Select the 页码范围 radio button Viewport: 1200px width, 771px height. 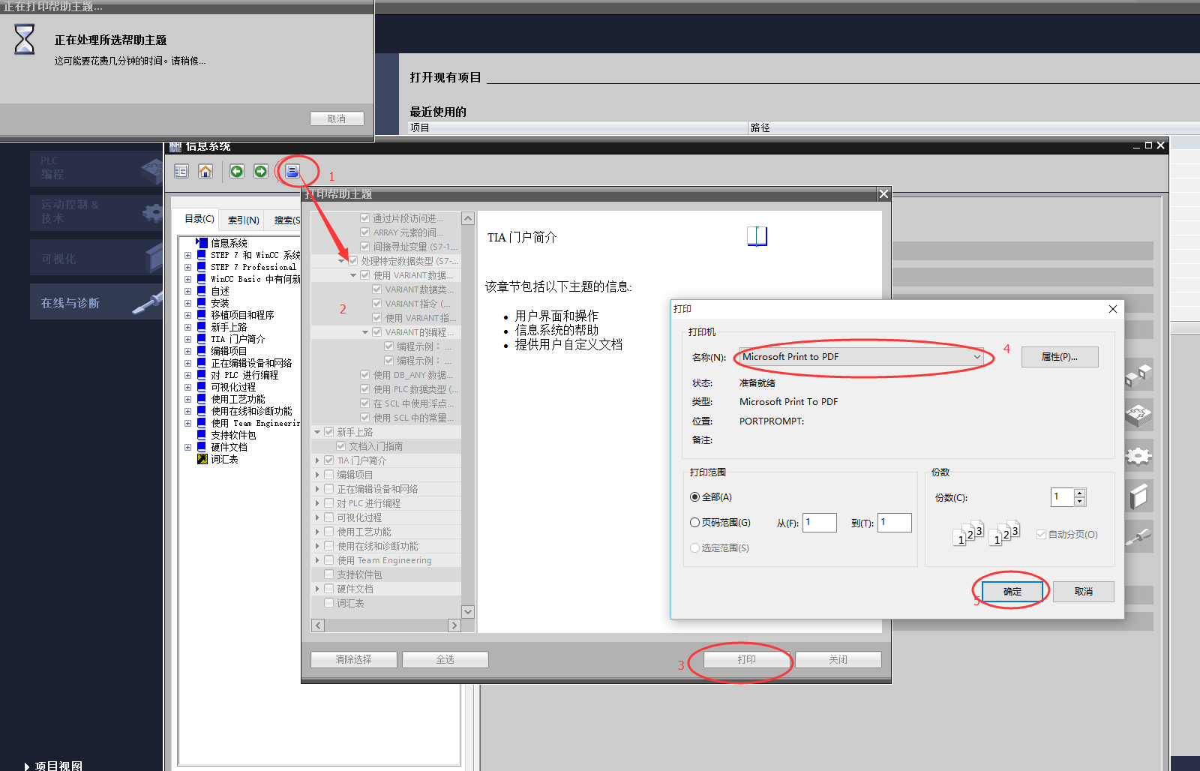pos(694,523)
